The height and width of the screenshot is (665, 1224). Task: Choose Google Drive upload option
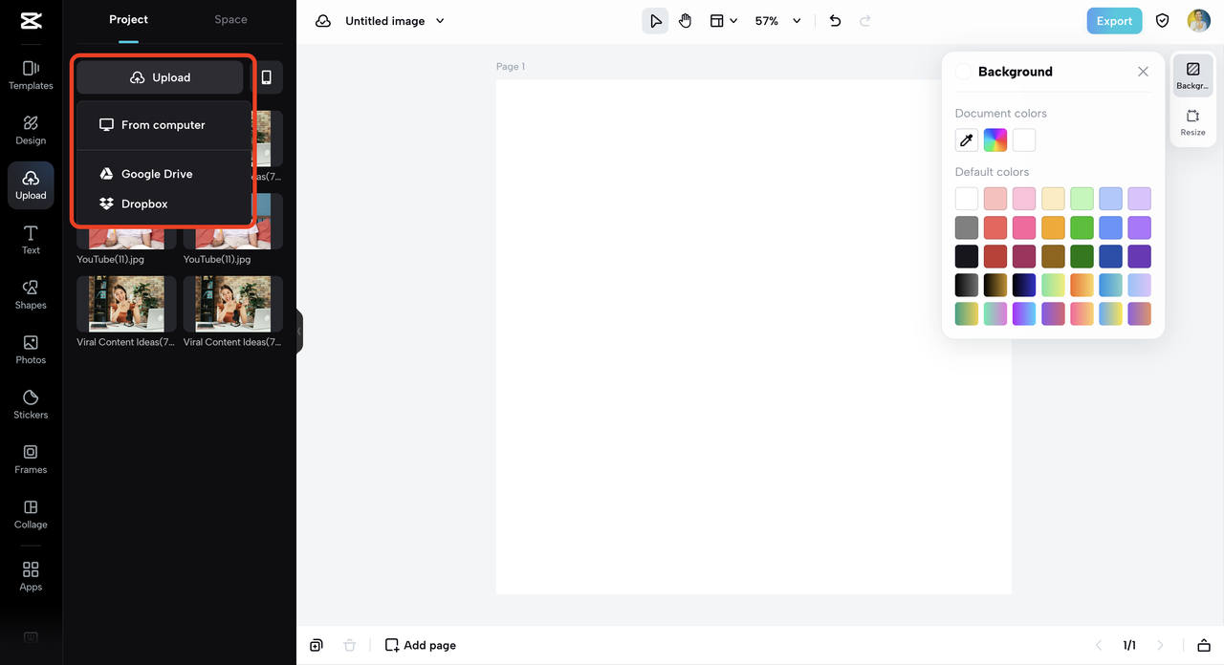(164, 174)
